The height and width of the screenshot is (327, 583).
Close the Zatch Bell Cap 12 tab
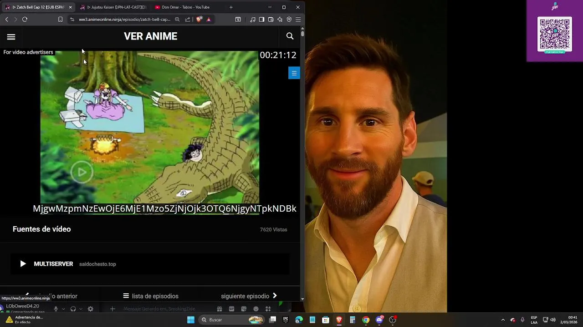click(x=70, y=7)
